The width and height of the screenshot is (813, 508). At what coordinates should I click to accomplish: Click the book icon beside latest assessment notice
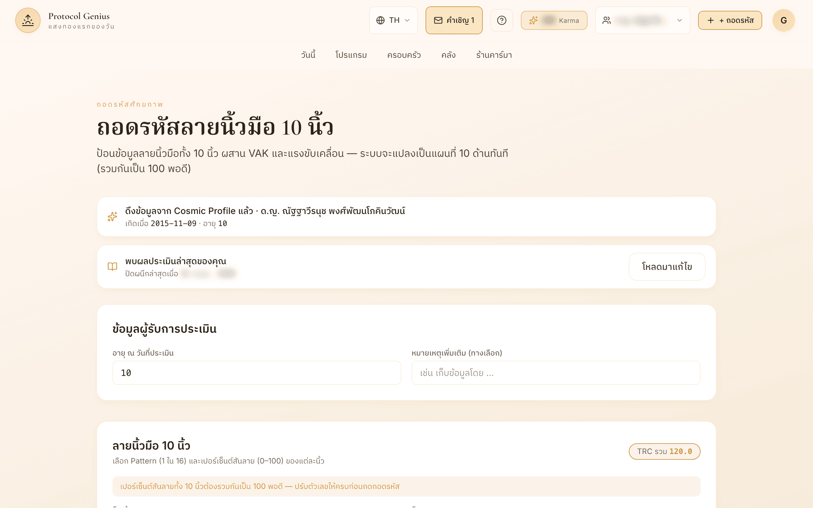(x=112, y=266)
